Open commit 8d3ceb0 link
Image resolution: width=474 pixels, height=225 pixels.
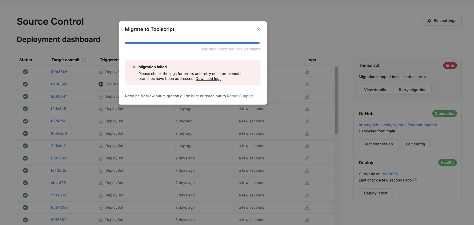[59, 133]
